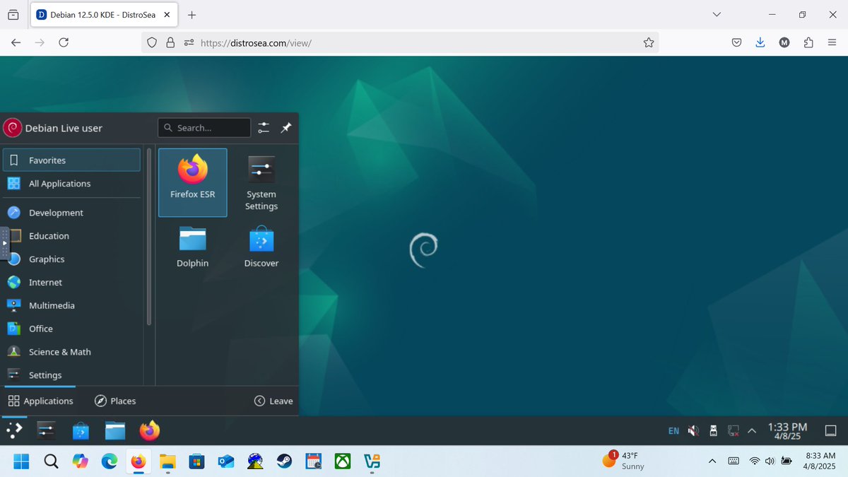
Task: Reload the DistroSea page
Action: [64, 42]
